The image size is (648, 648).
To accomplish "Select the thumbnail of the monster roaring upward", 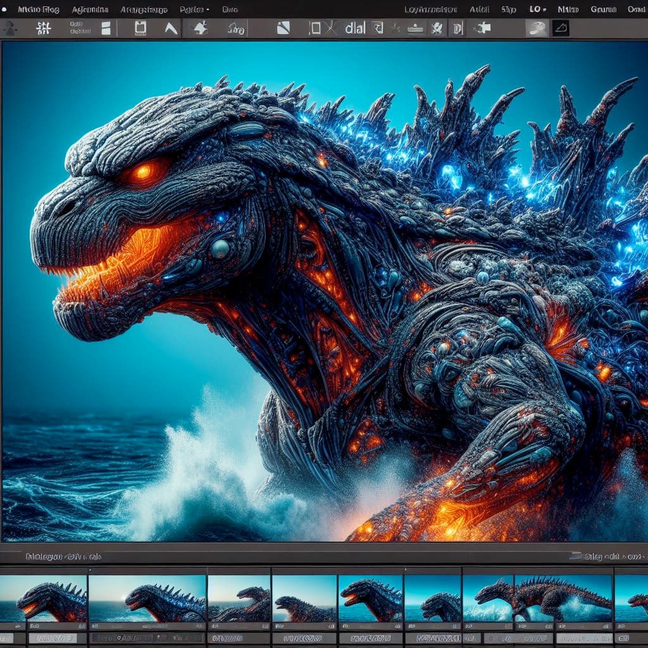I will click(x=239, y=599).
